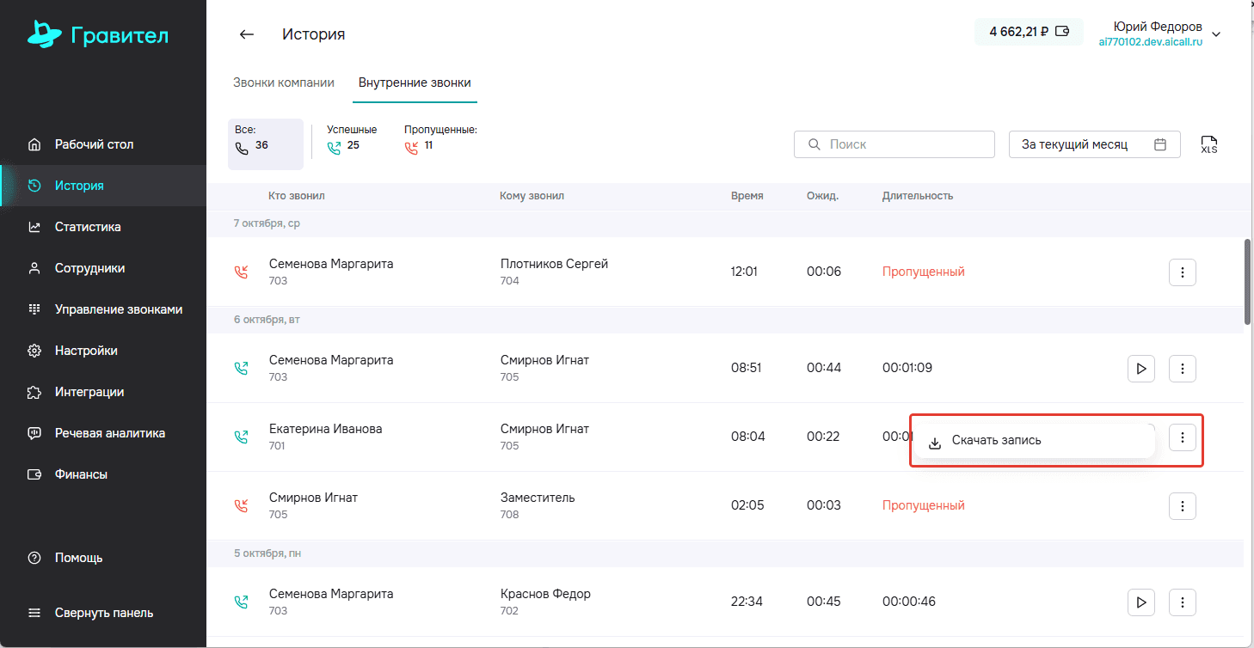Screen dimensions: 1254x648
Task: Click the Заместитель recipient entry
Action: pyautogui.click(x=538, y=498)
